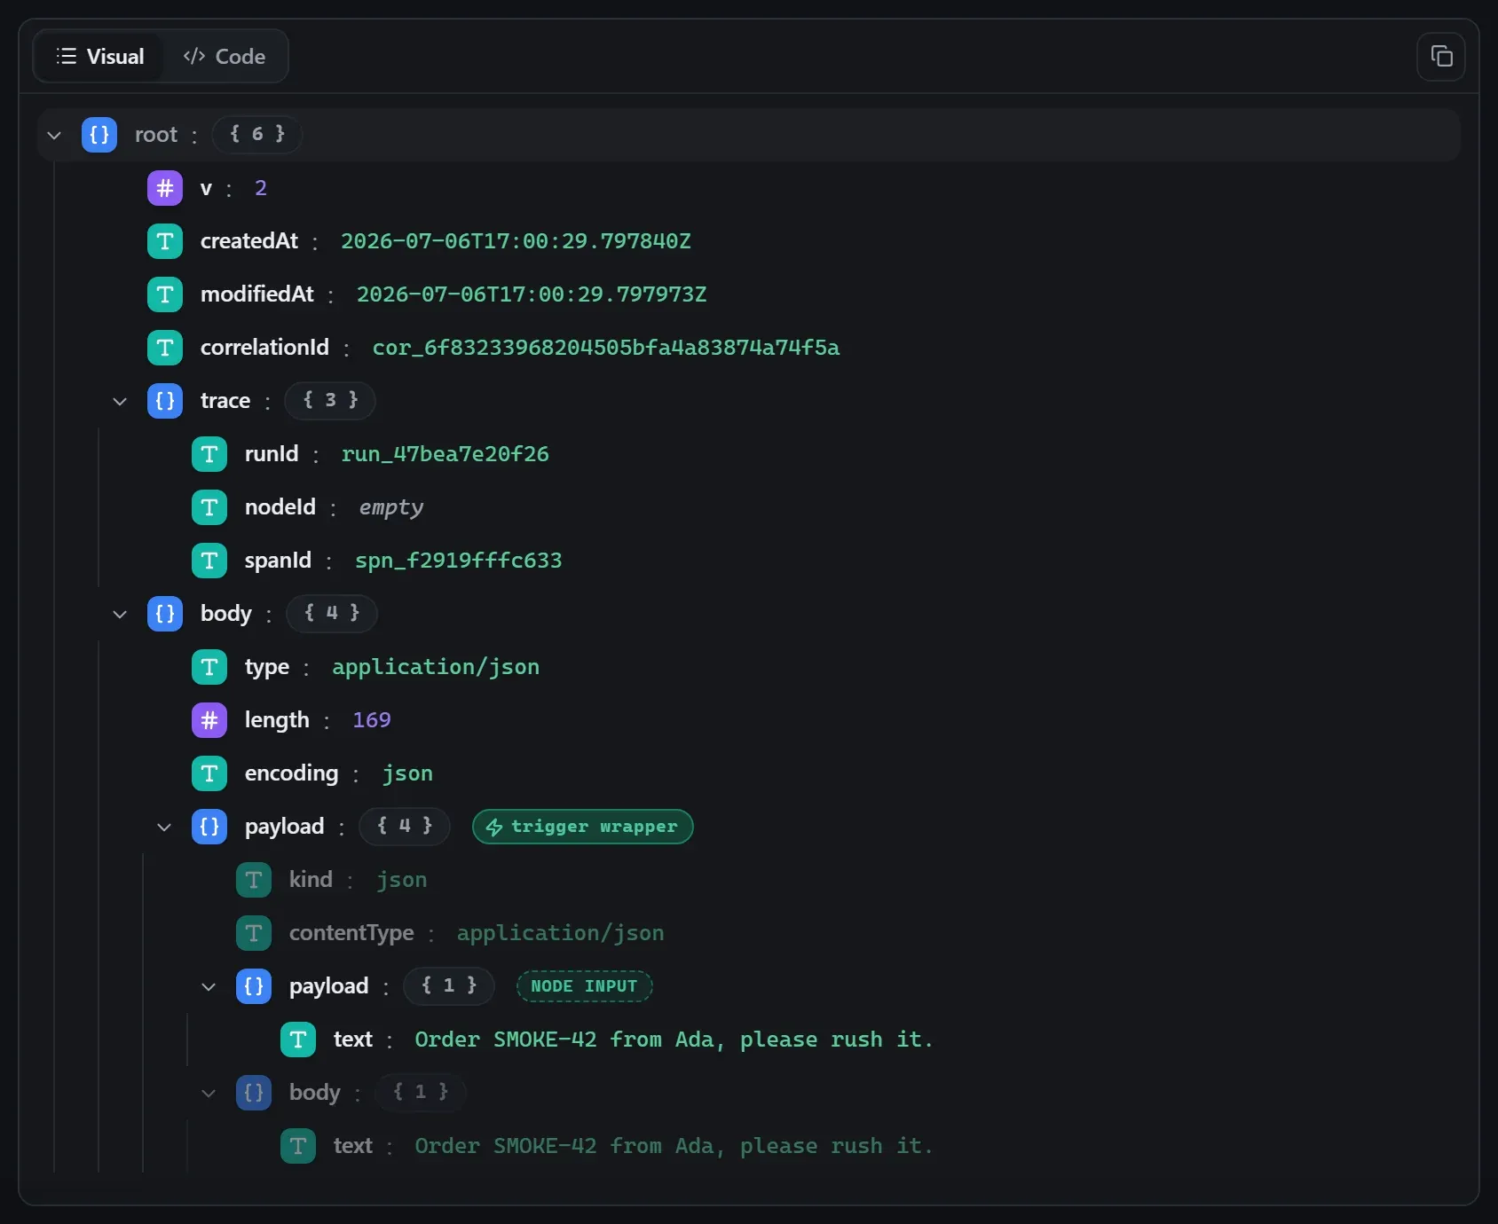
Task: Click the root key label
Action: pyautogui.click(x=156, y=135)
